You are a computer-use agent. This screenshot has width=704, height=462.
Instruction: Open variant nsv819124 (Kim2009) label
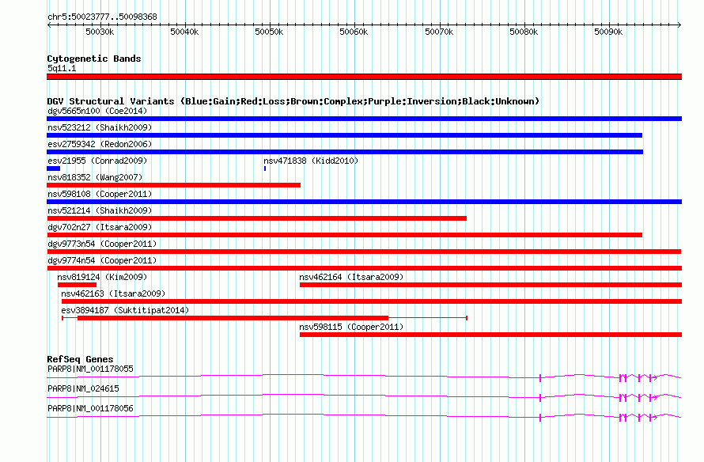coord(102,277)
